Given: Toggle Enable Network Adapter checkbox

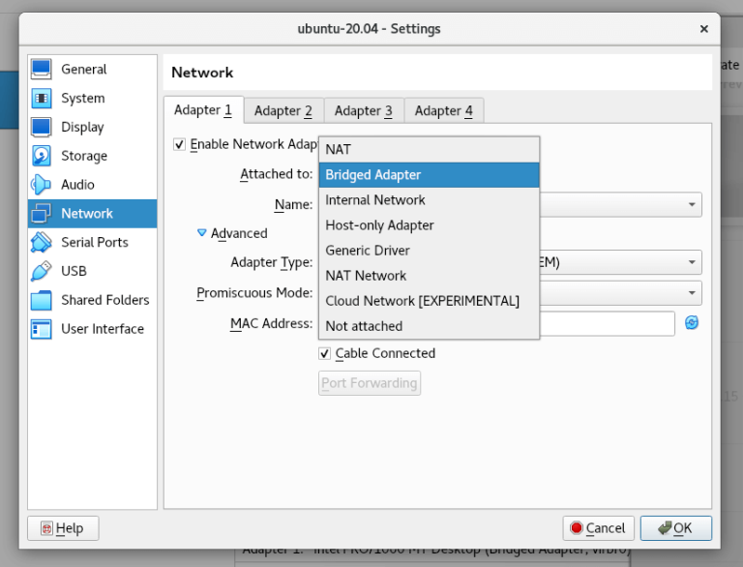Looking at the screenshot, I should (x=179, y=144).
